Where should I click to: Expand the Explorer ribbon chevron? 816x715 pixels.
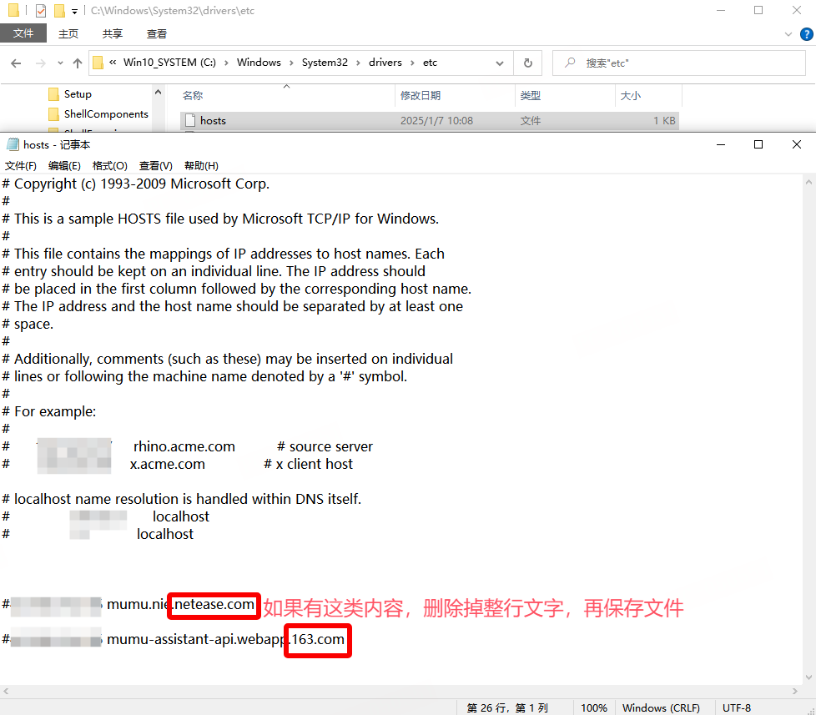(788, 34)
